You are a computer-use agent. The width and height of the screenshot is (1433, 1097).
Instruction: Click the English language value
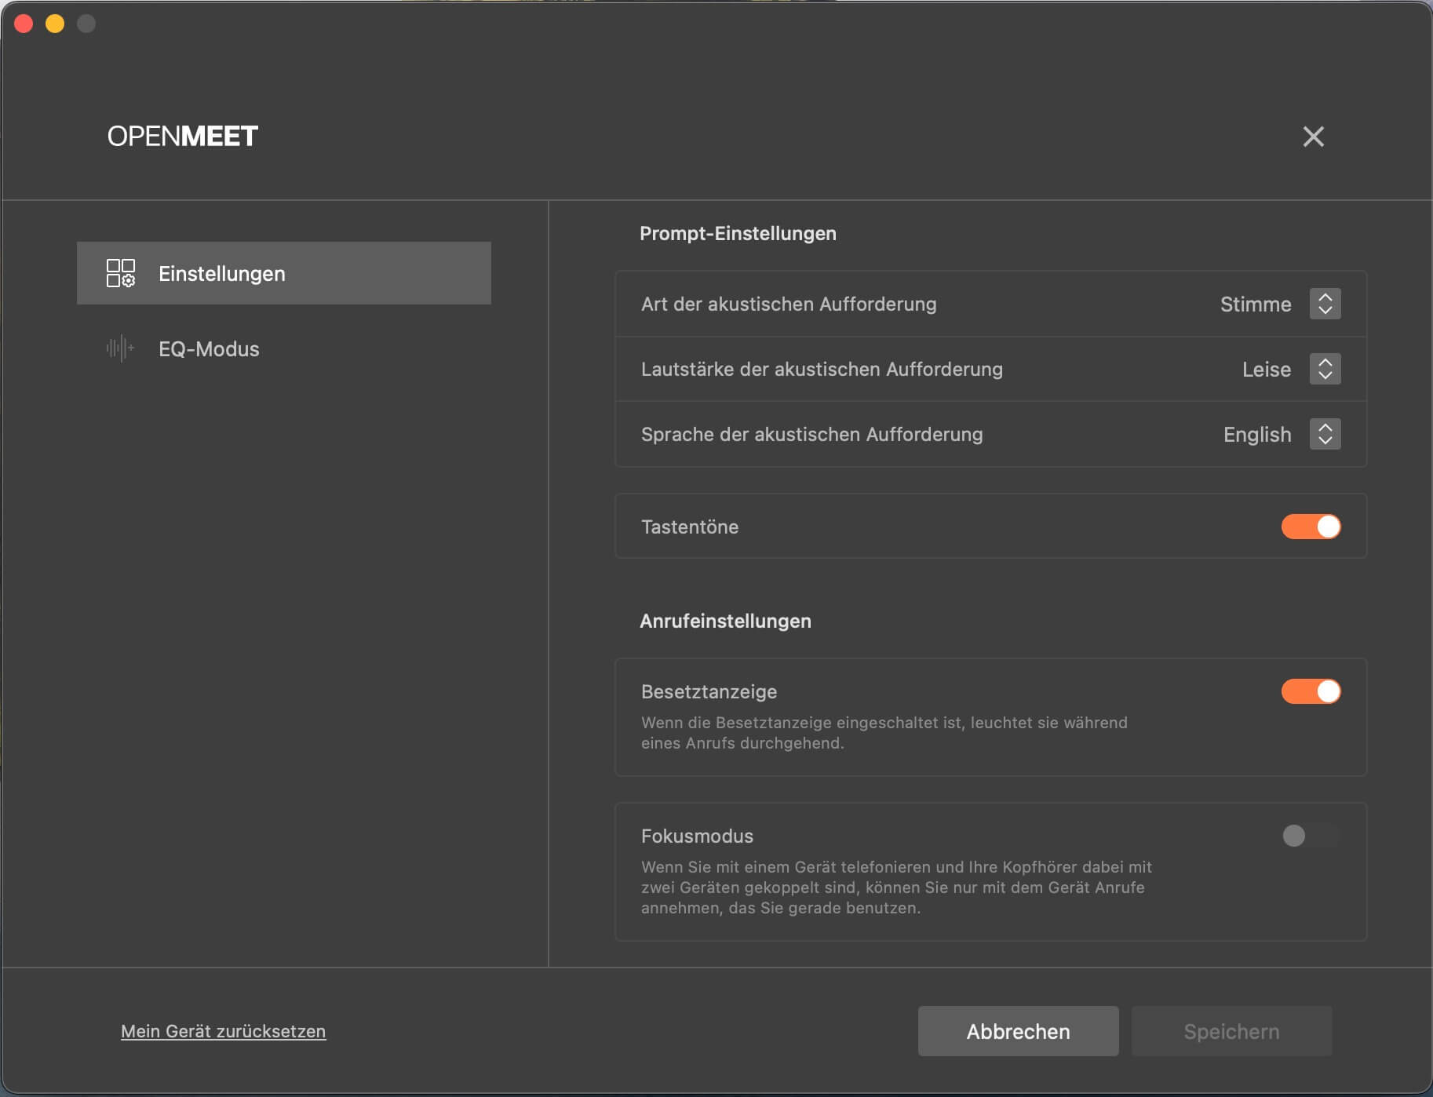pyautogui.click(x=1257, y=435)
